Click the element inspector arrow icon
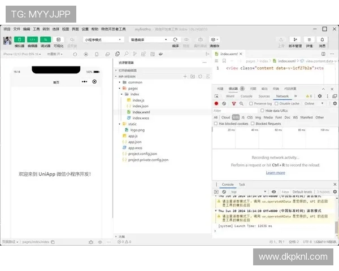339x271 pixels. click(x=216, y=97)
